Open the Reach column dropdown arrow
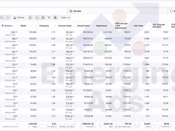Screen dimensions: 175x131 36,26
